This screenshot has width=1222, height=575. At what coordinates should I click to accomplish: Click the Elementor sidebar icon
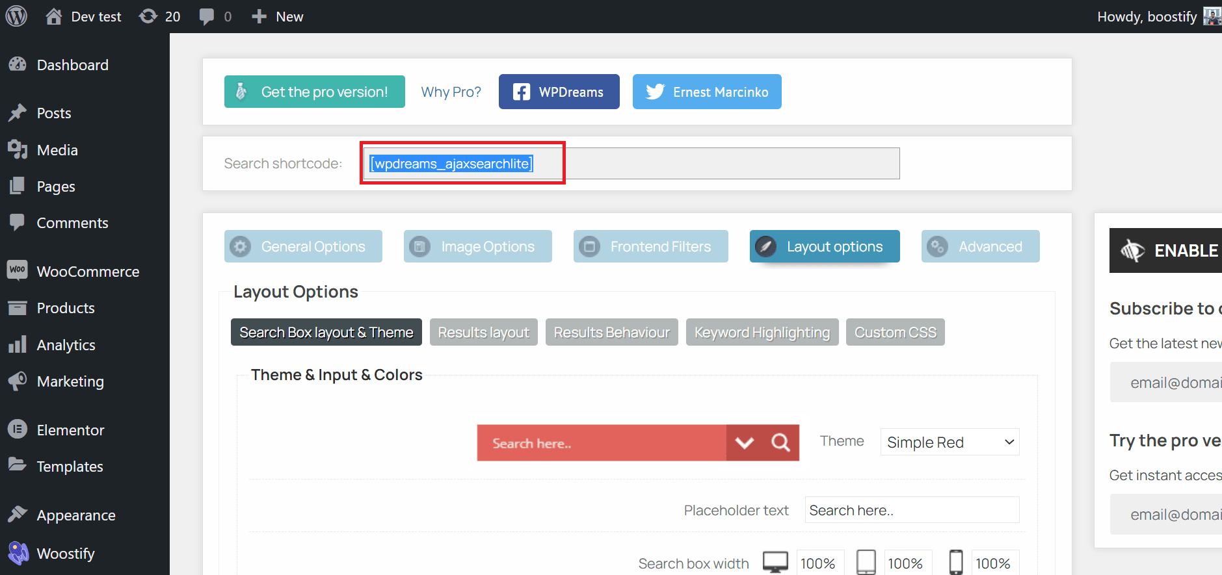pos(18,429)
